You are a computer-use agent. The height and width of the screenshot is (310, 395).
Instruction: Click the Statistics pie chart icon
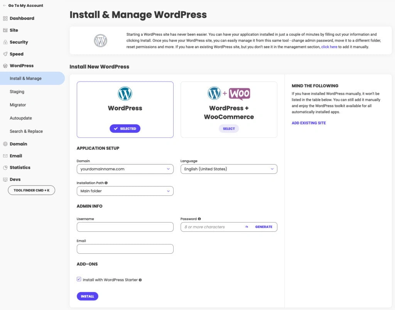point(5,168)
